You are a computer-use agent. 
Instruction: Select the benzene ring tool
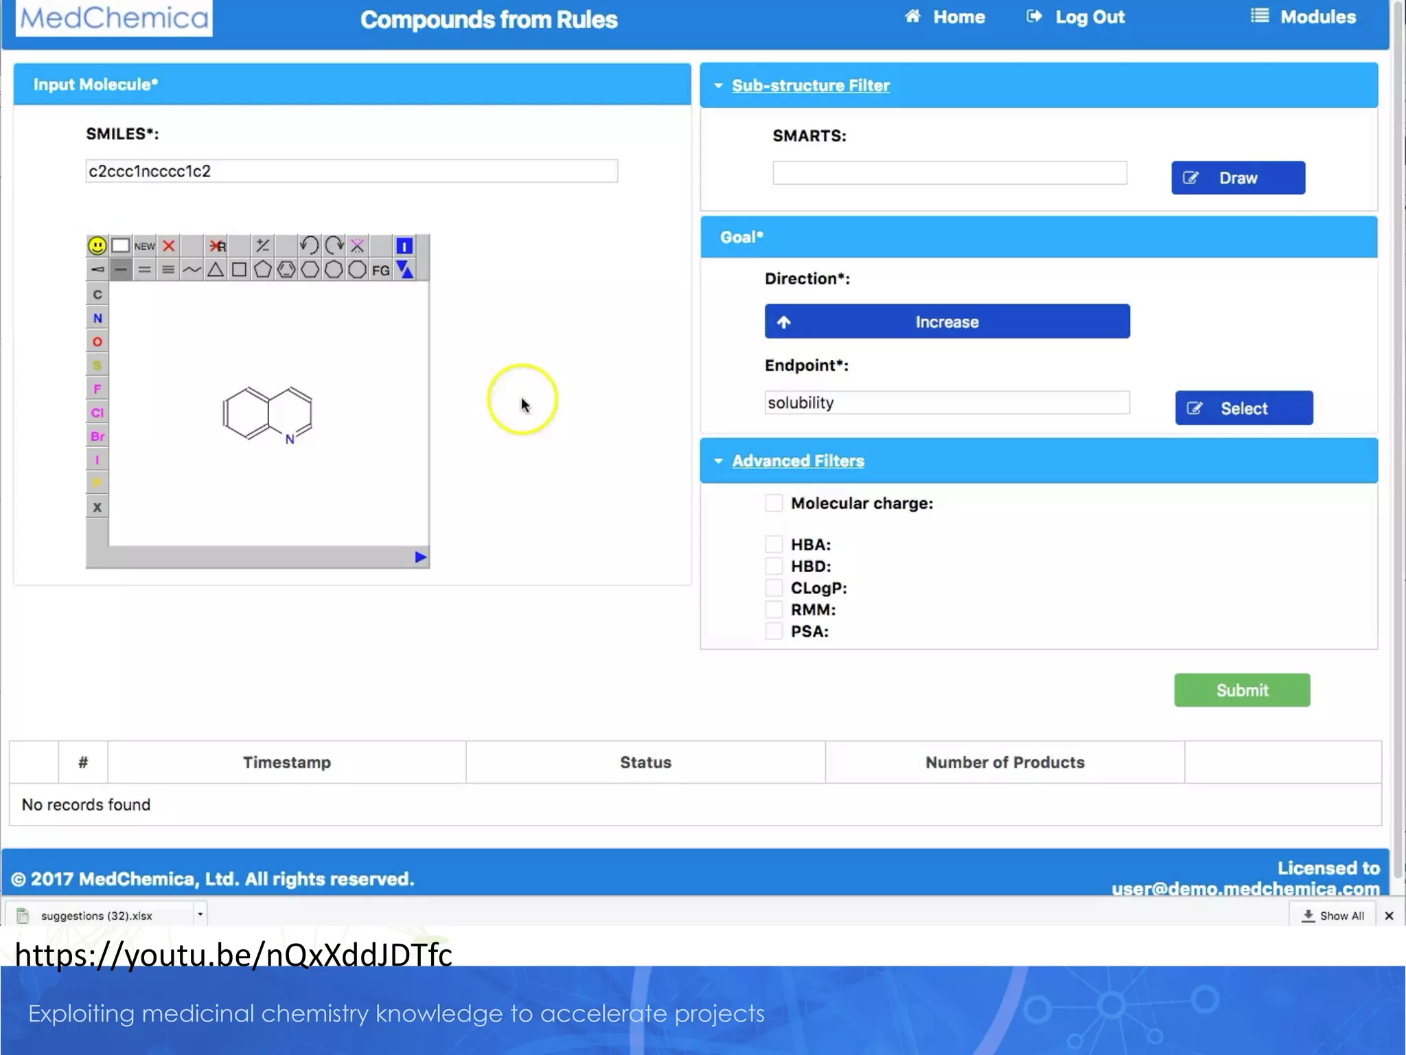[x=286, y=270]
